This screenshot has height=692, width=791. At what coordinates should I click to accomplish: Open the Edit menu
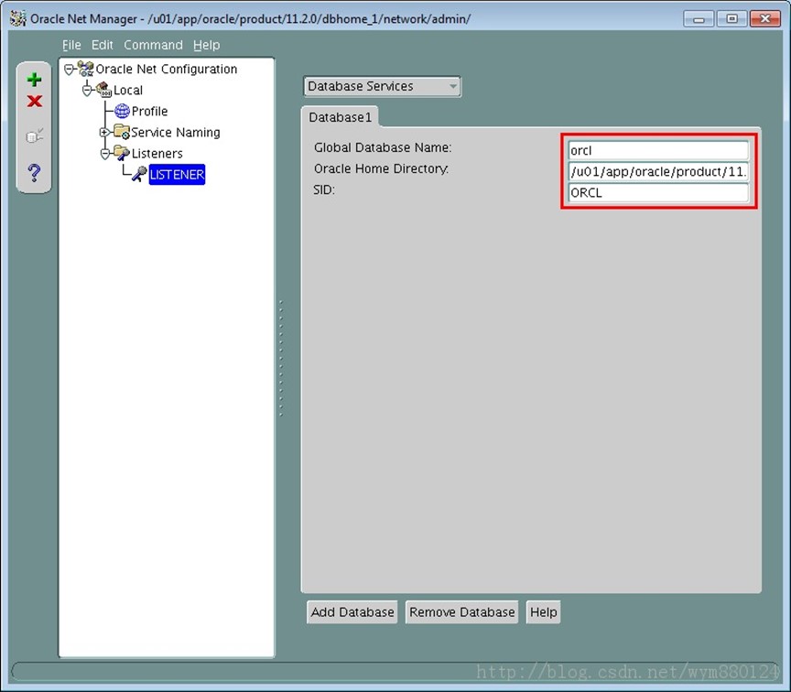pyautogui.click(x=102, y=45)
